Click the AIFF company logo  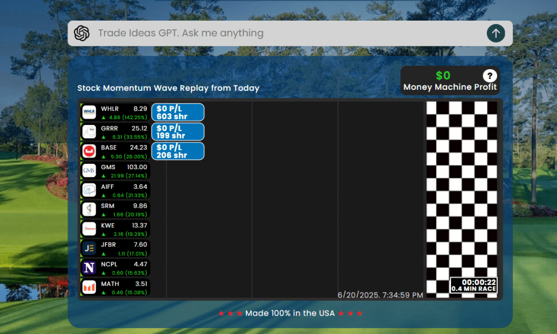coord(89,190)
